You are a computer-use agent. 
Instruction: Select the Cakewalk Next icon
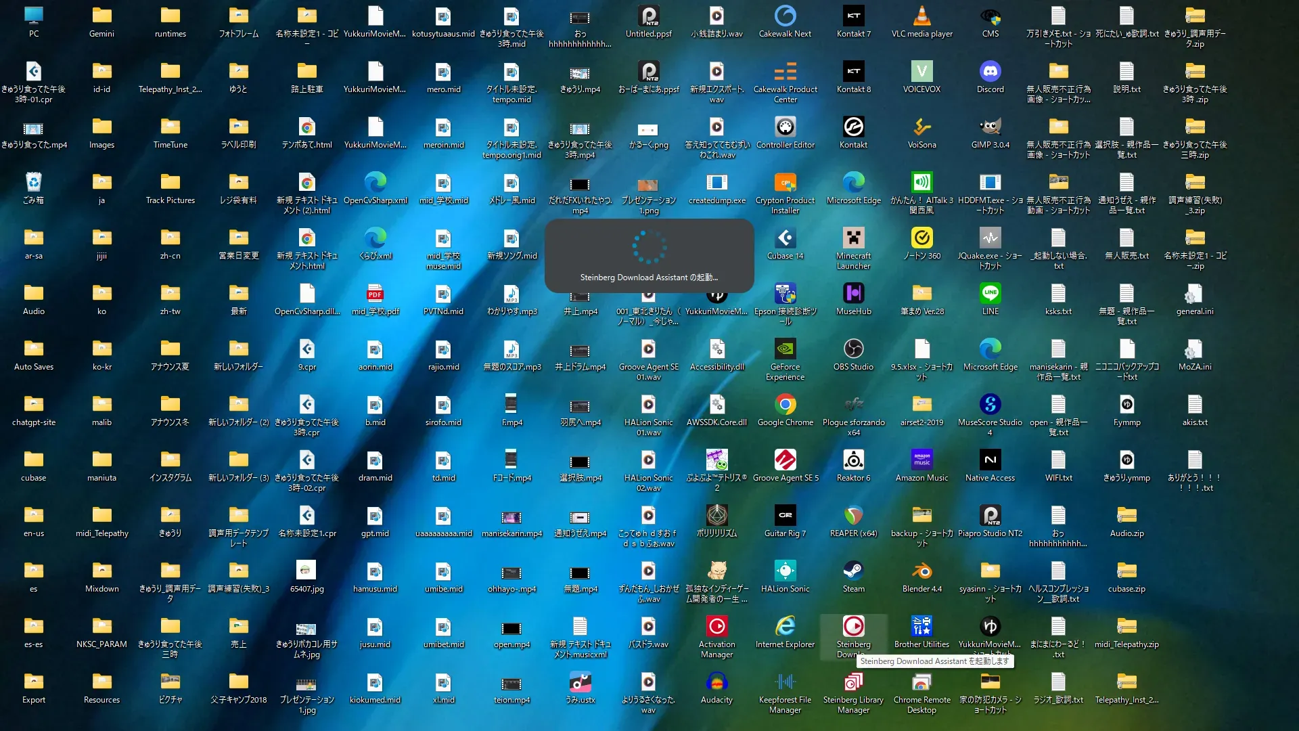785,16
